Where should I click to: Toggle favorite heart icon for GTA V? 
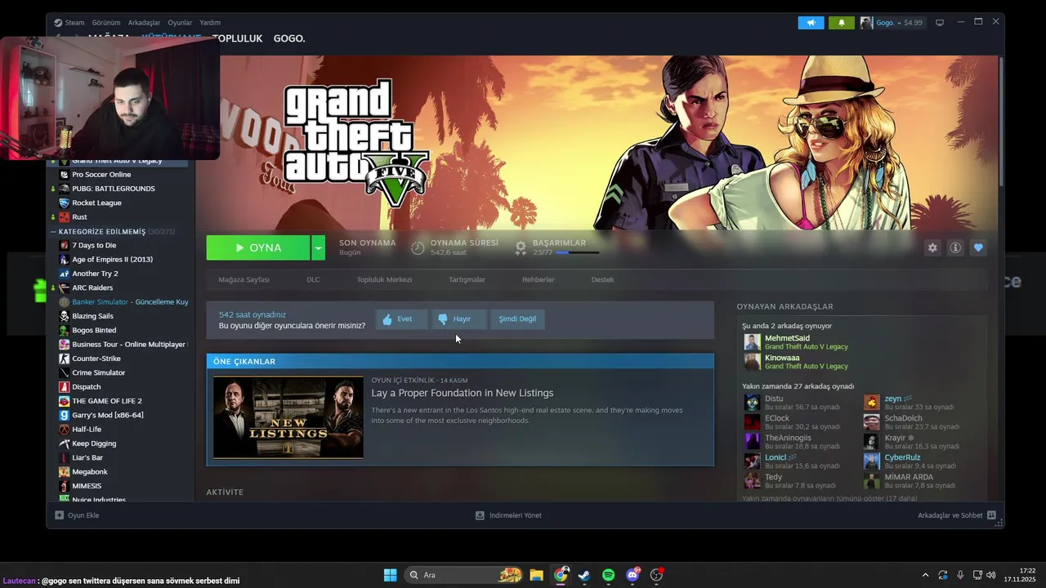click(978, 247)
